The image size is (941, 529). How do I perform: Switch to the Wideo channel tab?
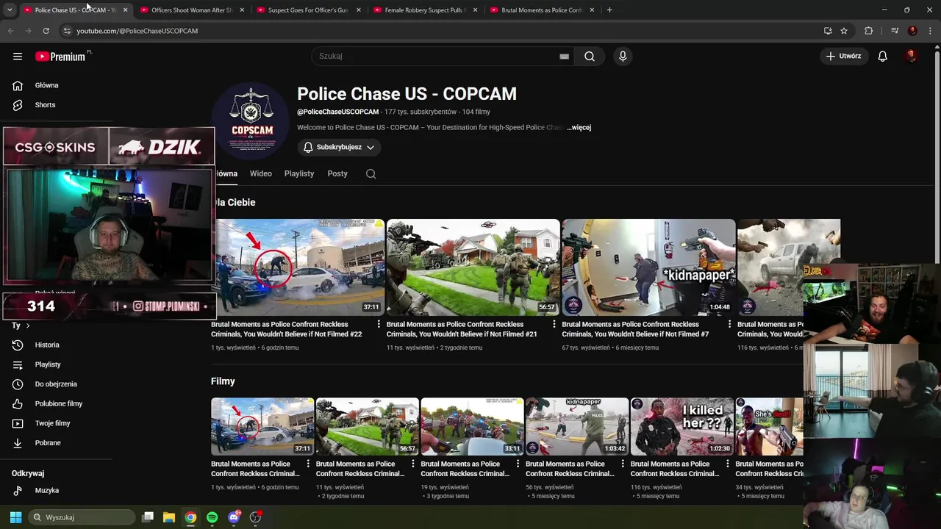(261, 173)
